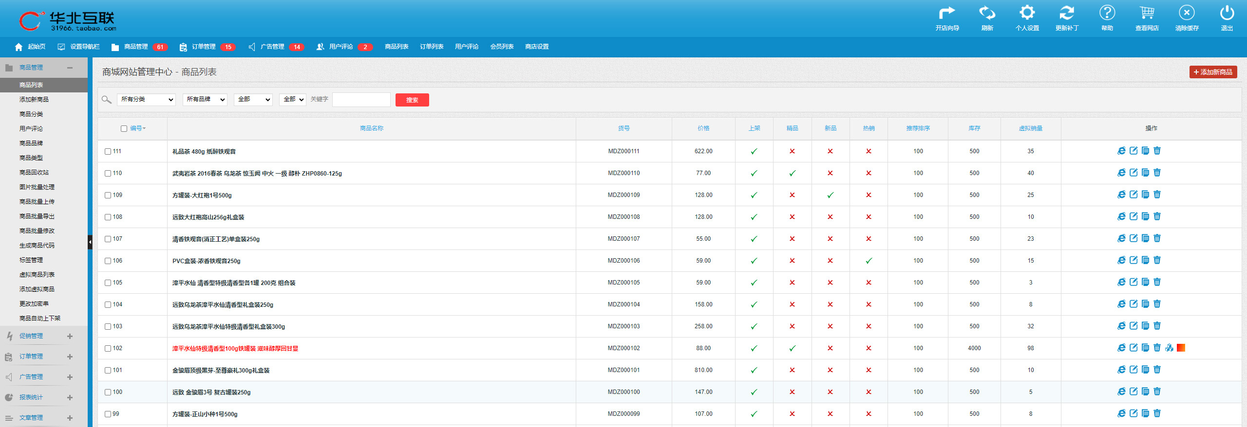Click the copy icon for product 105
Viewport: 1247px width, 427px height.
1145,282
